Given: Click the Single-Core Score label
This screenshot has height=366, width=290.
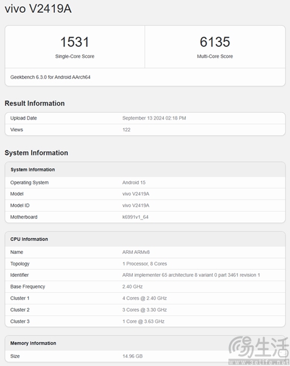Looking at the screenshot, I should (74, 56).
